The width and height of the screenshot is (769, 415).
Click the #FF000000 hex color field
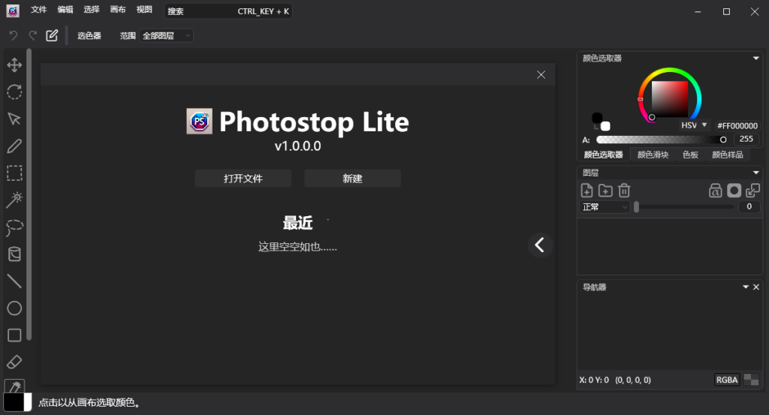coord(737,126)
